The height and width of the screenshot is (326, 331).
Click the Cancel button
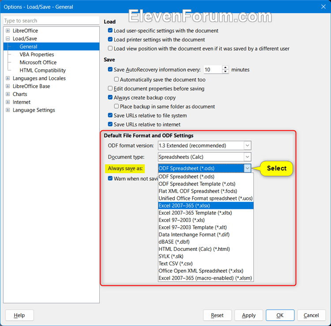pos(312,315)
